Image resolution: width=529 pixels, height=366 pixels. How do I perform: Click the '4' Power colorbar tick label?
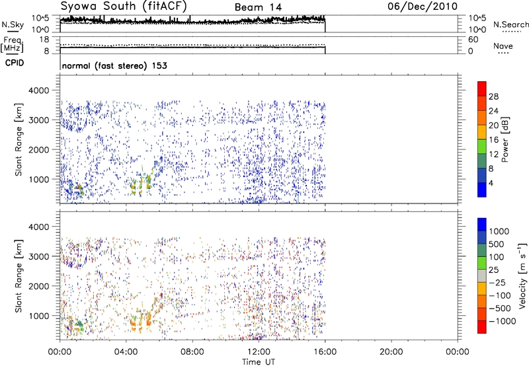point(491,183)
